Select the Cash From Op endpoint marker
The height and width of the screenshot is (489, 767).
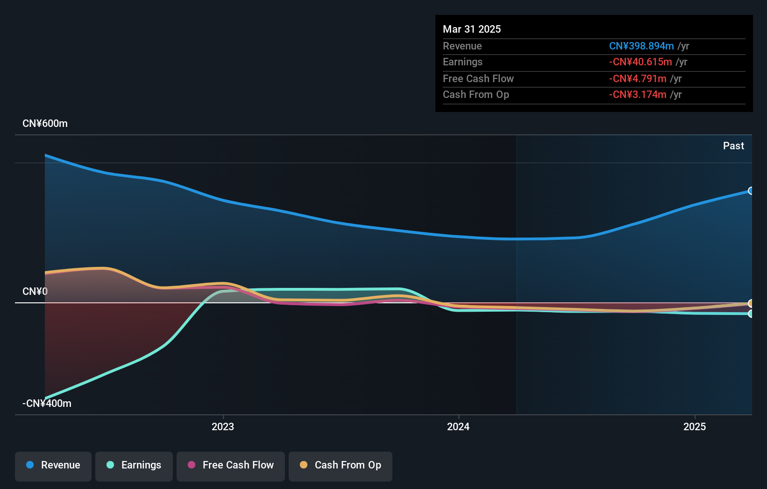tap(751, 303)
